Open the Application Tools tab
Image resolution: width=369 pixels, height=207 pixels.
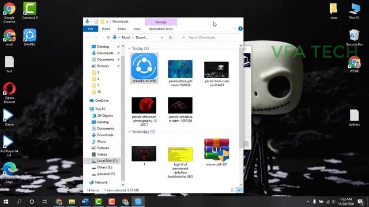pos(161,29)
